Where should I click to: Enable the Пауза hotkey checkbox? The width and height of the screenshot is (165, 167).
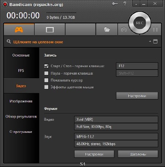(x=46, y=73)
